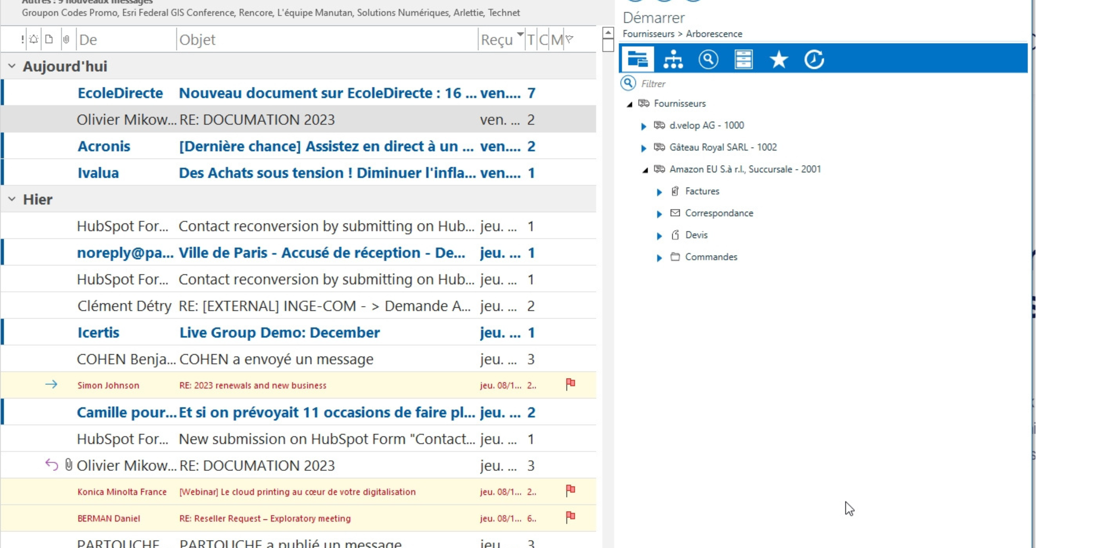Sort by attachment paperclip column icon
The width and height of the screenshot is (1097, 548).
tap(66, 39)
